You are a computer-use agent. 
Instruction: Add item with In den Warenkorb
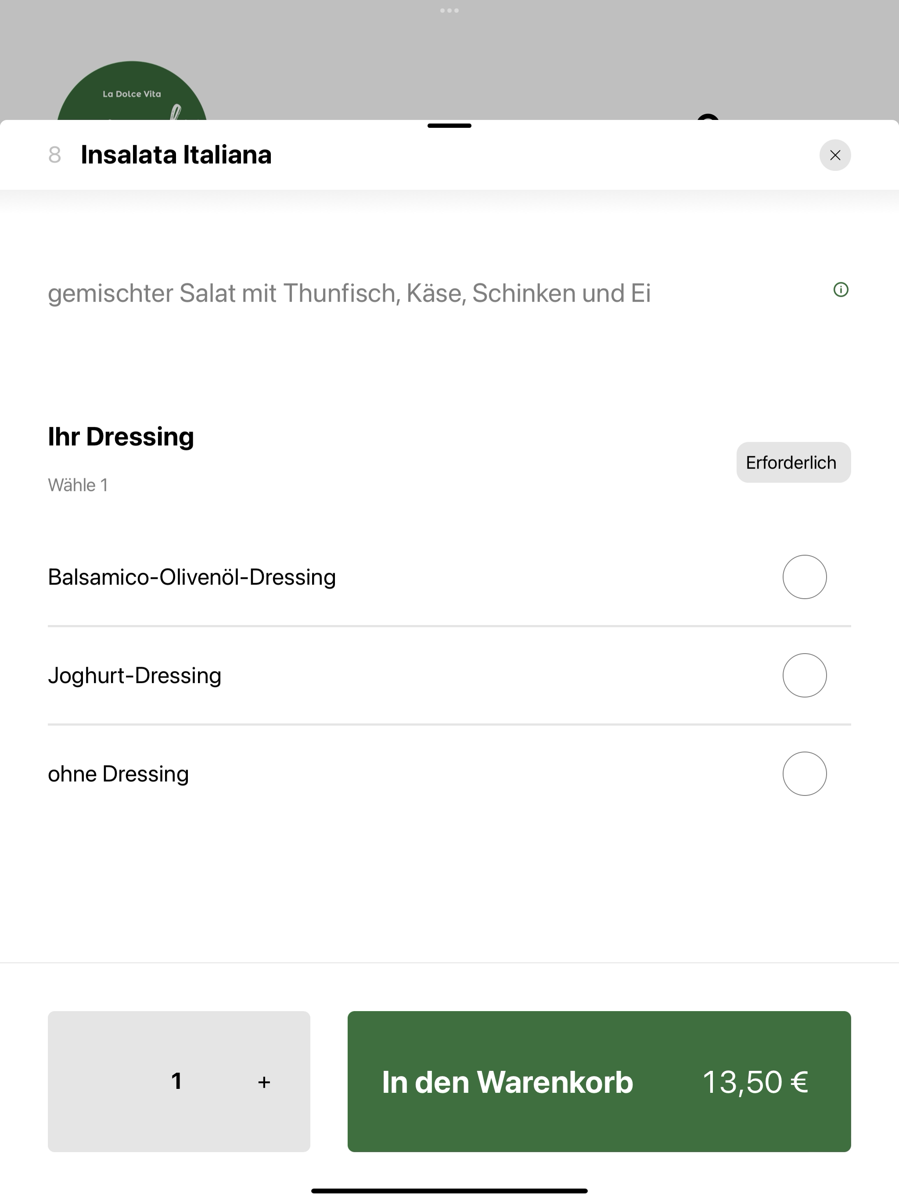pos(599,1081)
